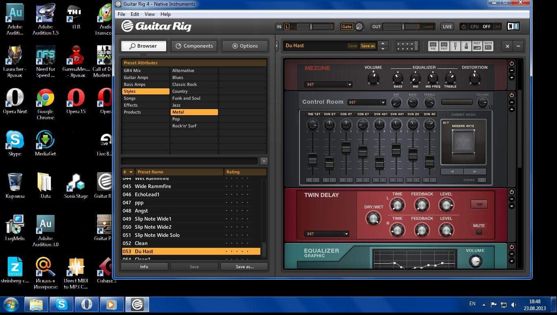Open the View menu
This screenshot has height=315, width=557.
[x=150, y=14]
